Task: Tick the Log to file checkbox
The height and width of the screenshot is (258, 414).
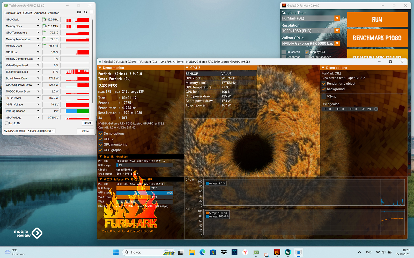Action: [7, 123]
